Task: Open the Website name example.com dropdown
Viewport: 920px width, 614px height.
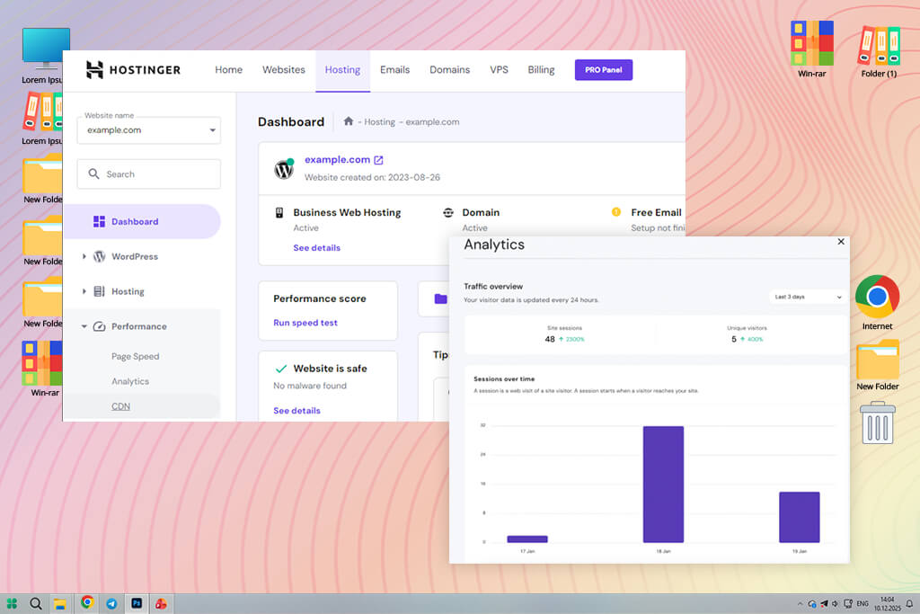Action: 149,129
